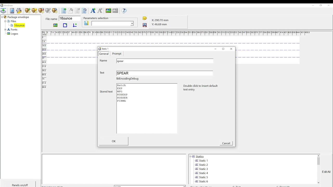This screenshot has width=333, height=187.
Task: Select FIRMA in the Stored text list
Action: [121, 101]
